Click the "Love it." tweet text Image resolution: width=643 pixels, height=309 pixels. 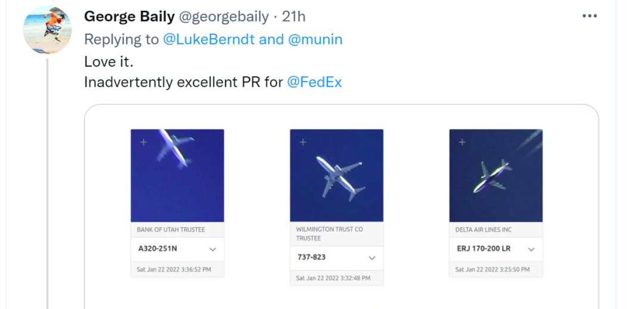[108, 61]
